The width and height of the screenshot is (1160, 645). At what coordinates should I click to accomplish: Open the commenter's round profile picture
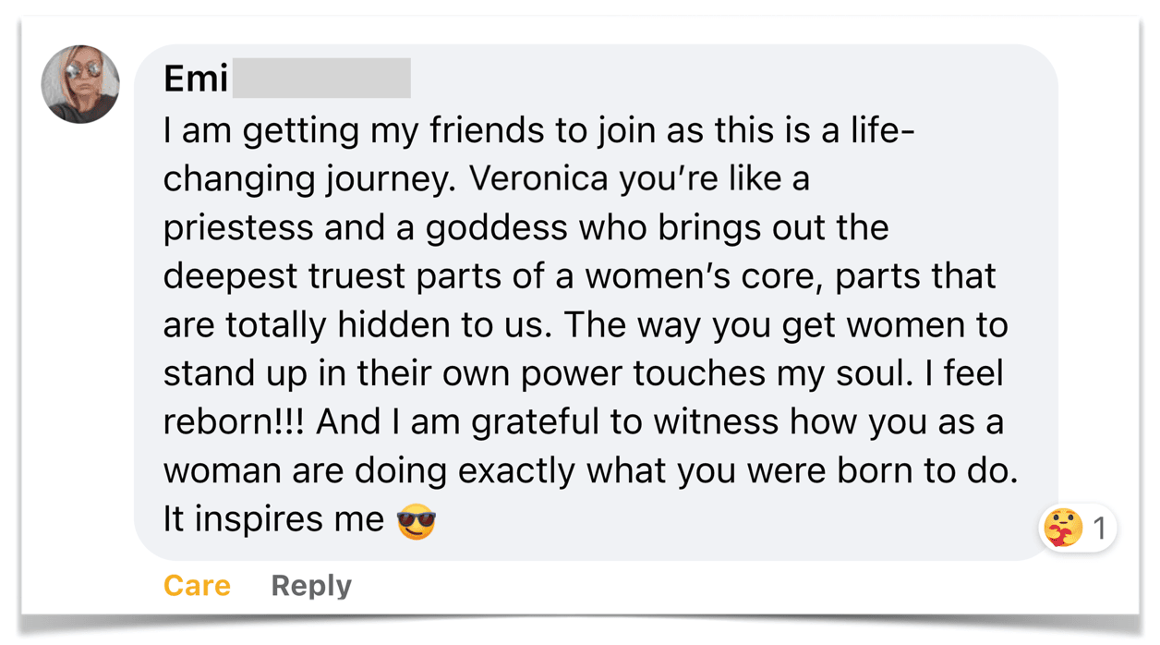click(x=80, y=84)
